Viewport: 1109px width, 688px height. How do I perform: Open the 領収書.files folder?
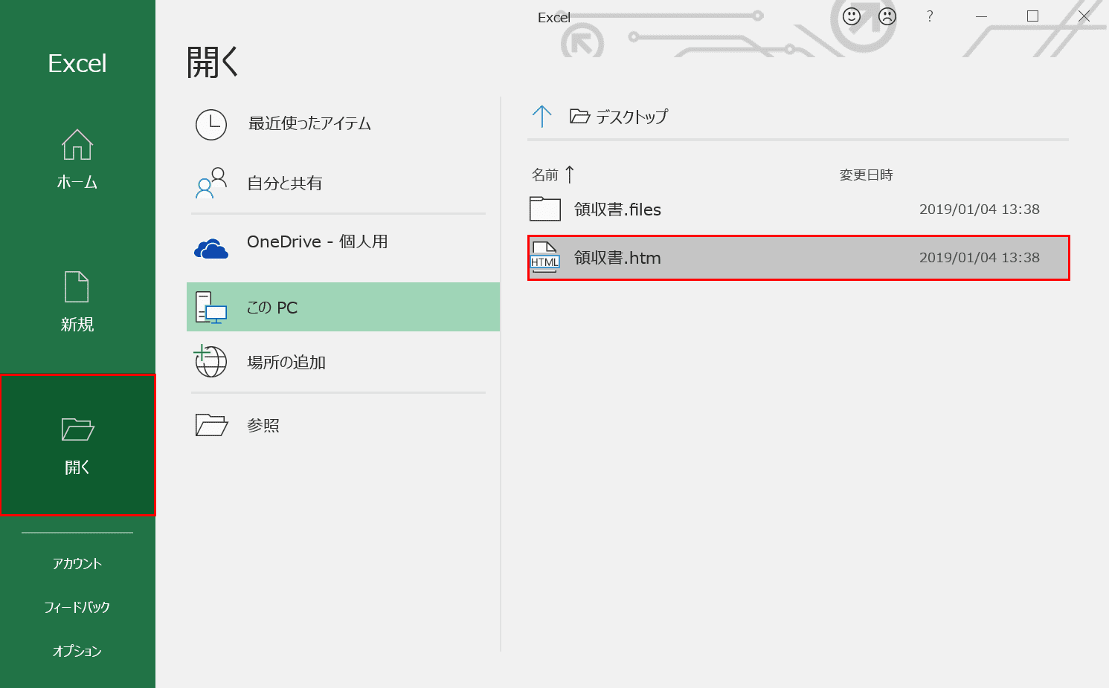tap(799, 210)
